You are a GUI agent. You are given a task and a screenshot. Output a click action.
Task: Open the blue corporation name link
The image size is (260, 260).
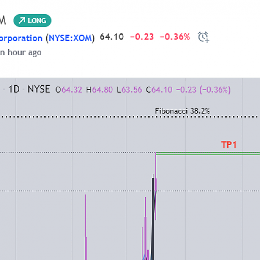pyautogui.click(x=21, y=38)
